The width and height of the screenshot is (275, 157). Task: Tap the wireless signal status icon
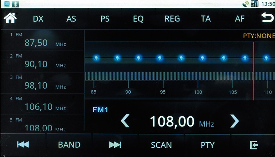(x=246, y=4)
